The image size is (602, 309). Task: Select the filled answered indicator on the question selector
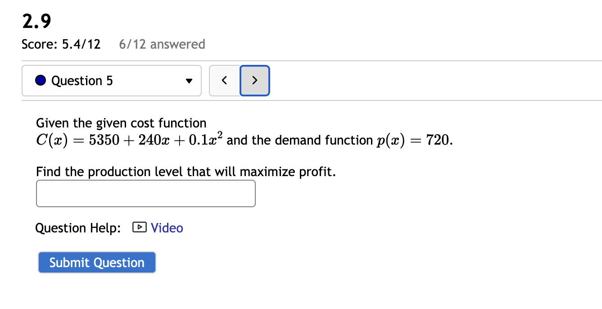[40, 80]
